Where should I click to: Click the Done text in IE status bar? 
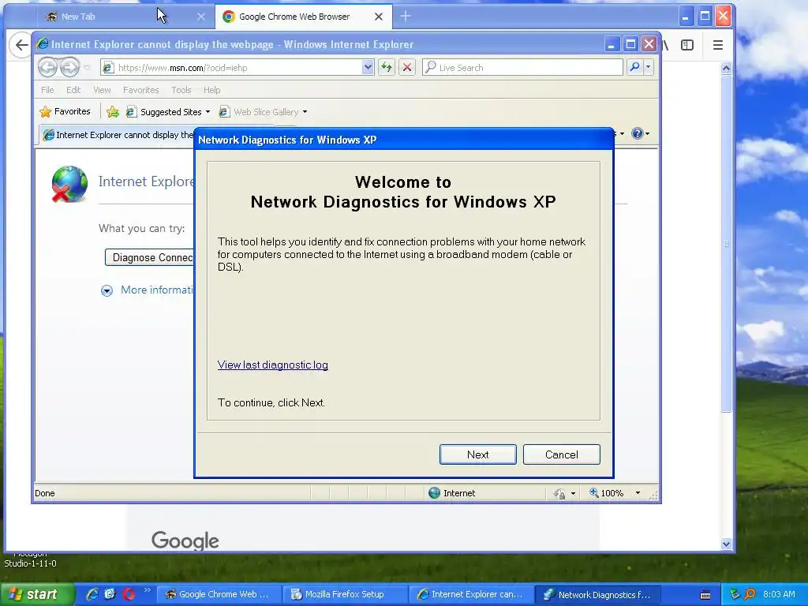(x=45, y=493)
